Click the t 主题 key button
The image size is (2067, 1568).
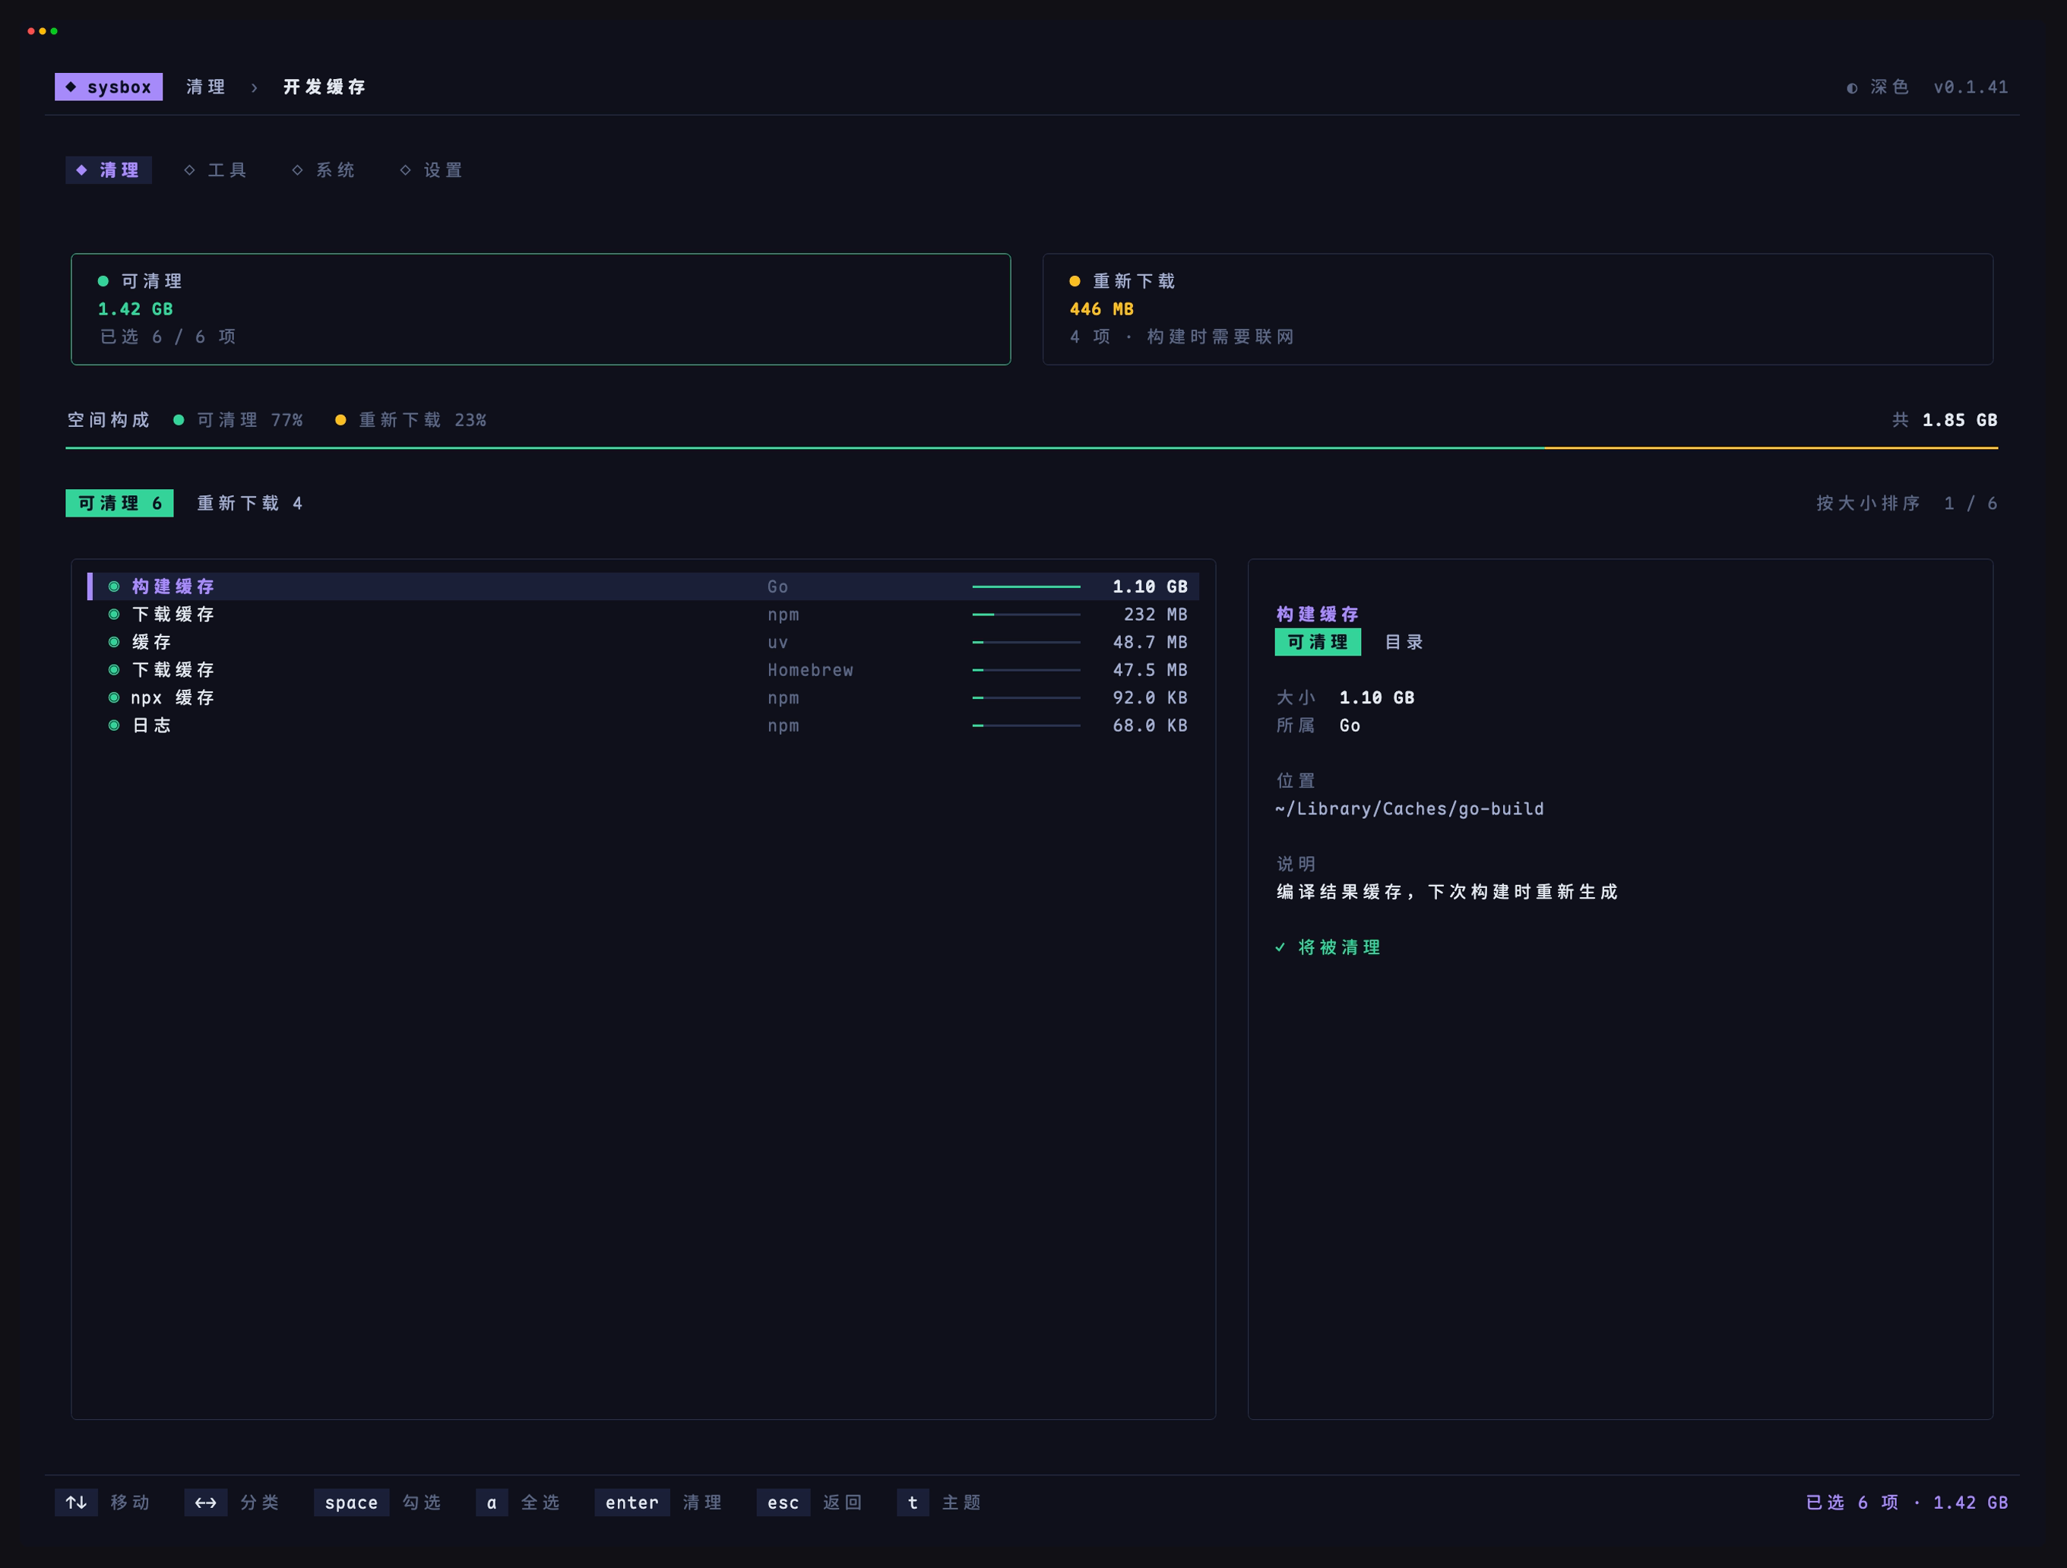pos(940,1503)
